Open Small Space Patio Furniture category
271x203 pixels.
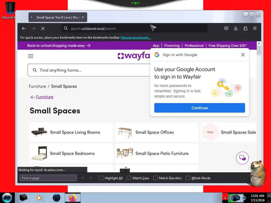point(157,153)
